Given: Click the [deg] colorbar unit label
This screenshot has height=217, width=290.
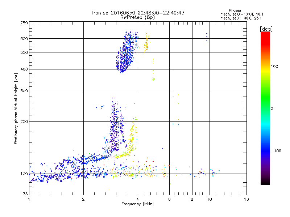Looking at the screenshot, I should click(x=266, y=29).
